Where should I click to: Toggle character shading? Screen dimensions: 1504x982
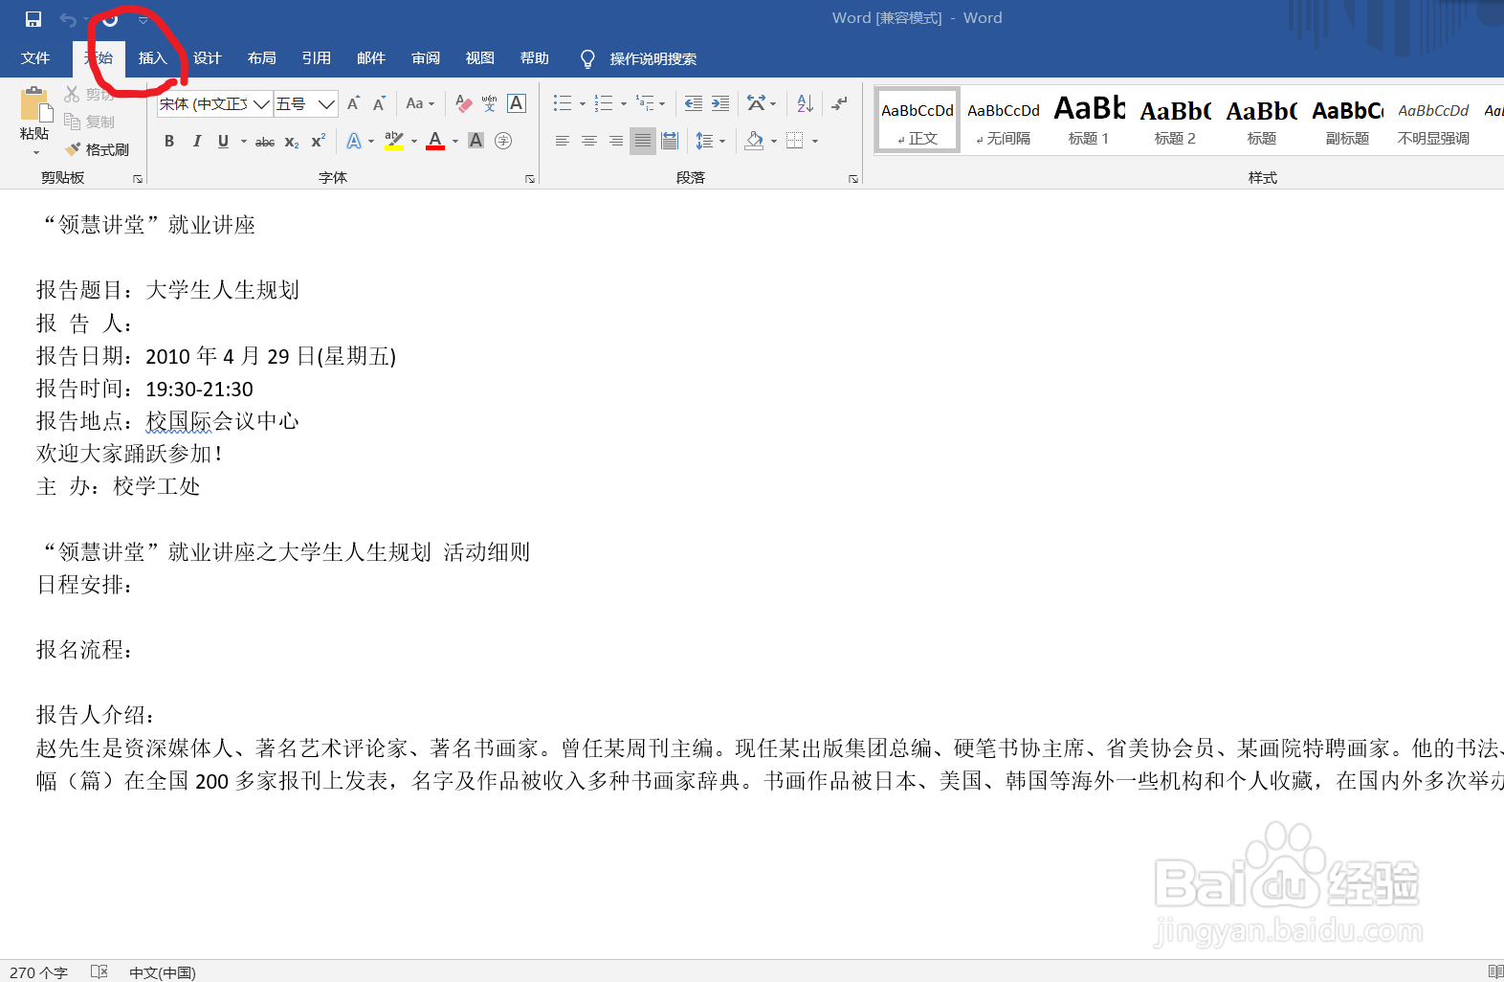pyautogui.click(x=476, y=141)
